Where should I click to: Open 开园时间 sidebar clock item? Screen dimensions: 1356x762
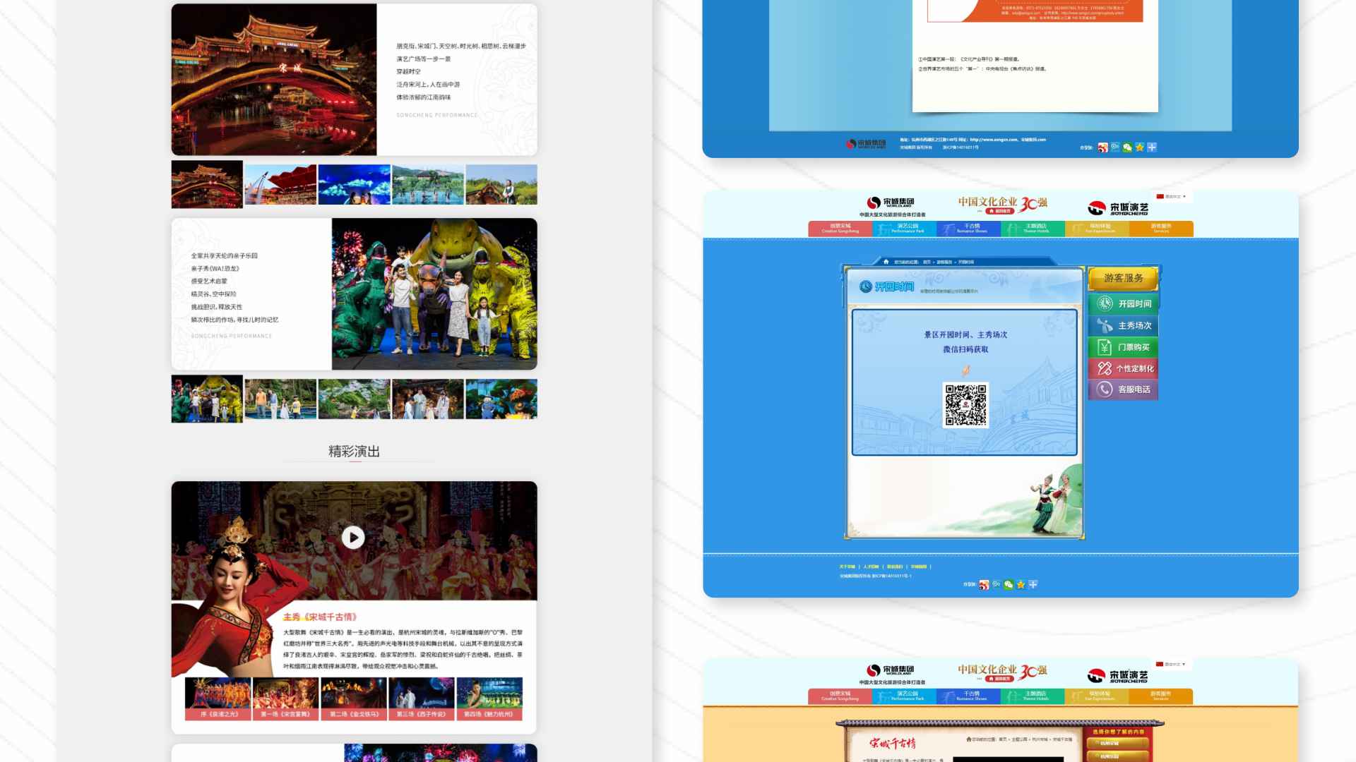point(1123,303)
